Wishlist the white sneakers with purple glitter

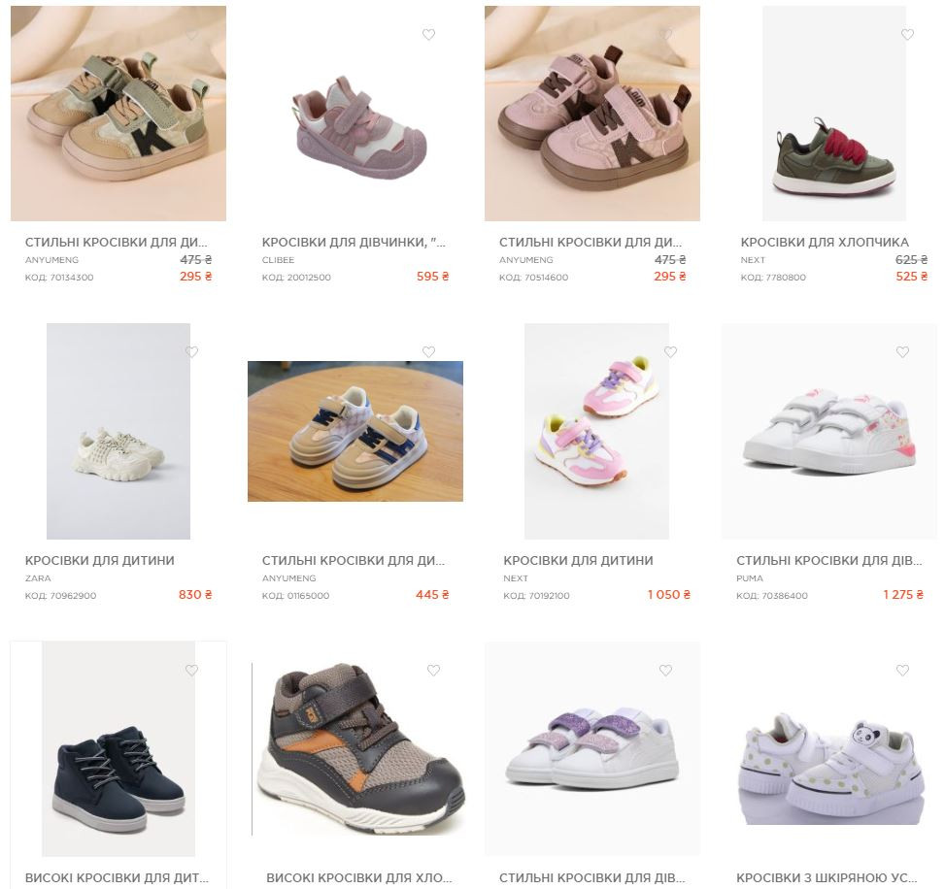665,670
